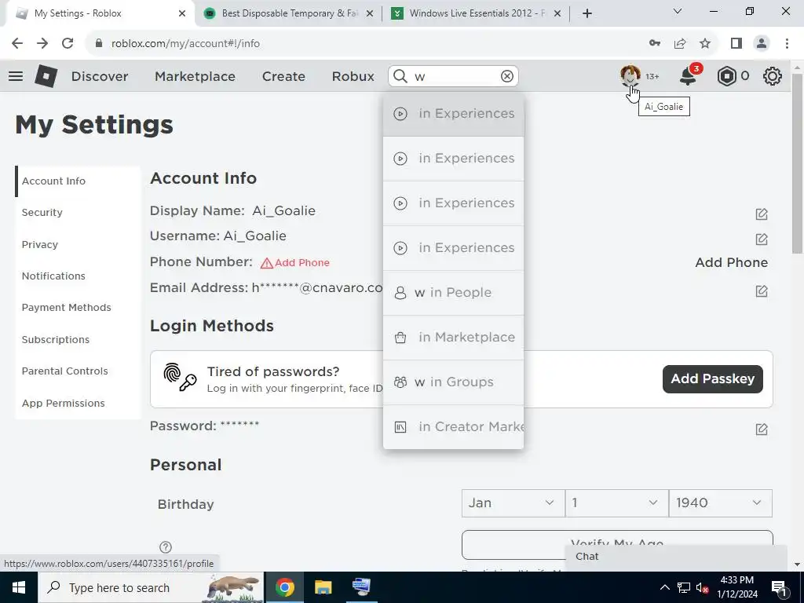Switch to the Best Disposable Temporary tab
Image resolution: width=804 pixels, height=603 pixels.
(x=289, y=13)
